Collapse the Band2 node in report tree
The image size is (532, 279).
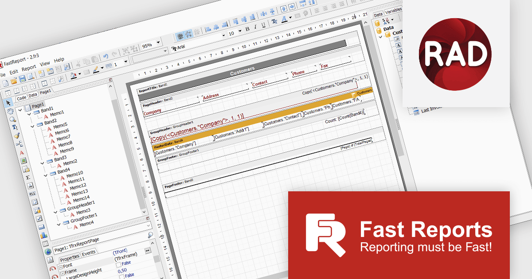tap(33, 126)
